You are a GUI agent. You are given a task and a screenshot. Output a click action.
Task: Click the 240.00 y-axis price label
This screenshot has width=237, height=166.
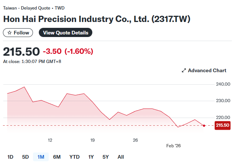click(x=223, y=84)
